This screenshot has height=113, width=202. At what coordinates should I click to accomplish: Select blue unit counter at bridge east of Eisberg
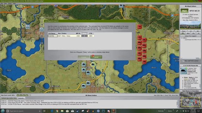pyautogui.click(x=41, y=29)
